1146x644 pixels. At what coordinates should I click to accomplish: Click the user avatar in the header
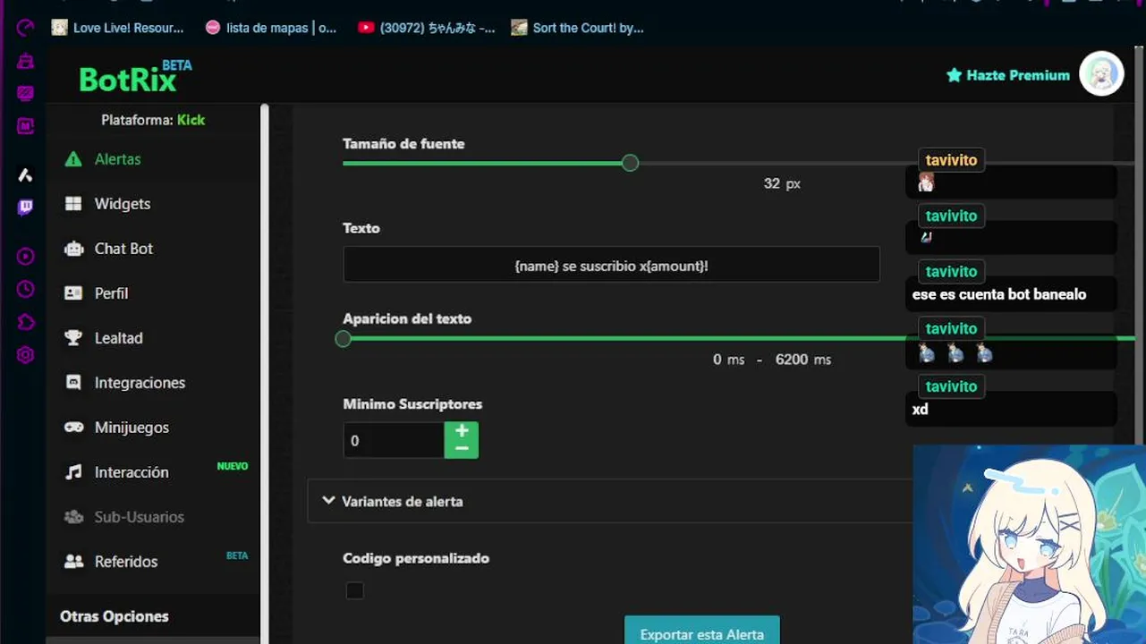(1101, 74)
